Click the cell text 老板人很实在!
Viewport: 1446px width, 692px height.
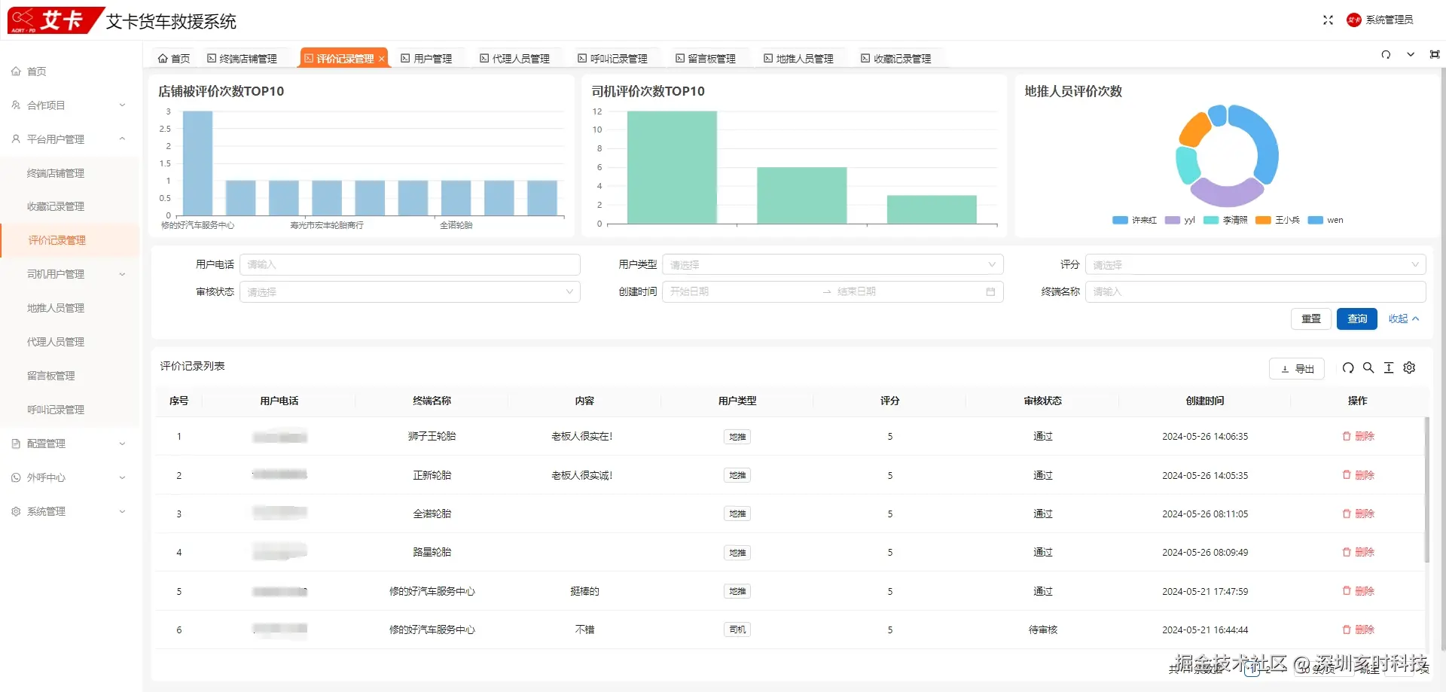582,436
